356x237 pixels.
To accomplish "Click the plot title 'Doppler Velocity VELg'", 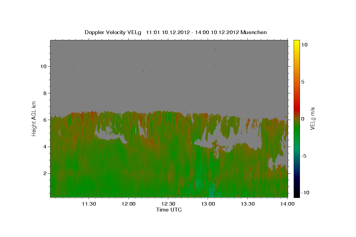I will [x=114, y=32].
